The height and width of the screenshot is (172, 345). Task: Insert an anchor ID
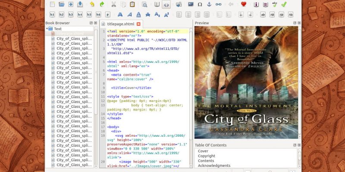[x=209, y=4]
